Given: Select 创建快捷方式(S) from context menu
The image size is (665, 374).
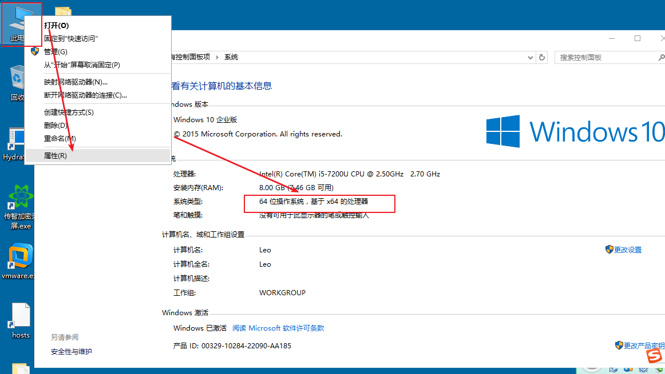Looking at the screenshot, I should (x=69, y=112).
